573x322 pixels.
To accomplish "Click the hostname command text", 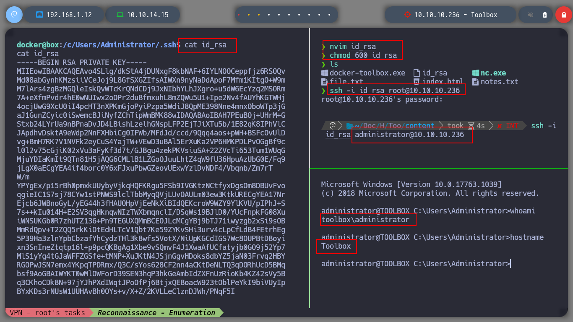I will tap(527, 237).
